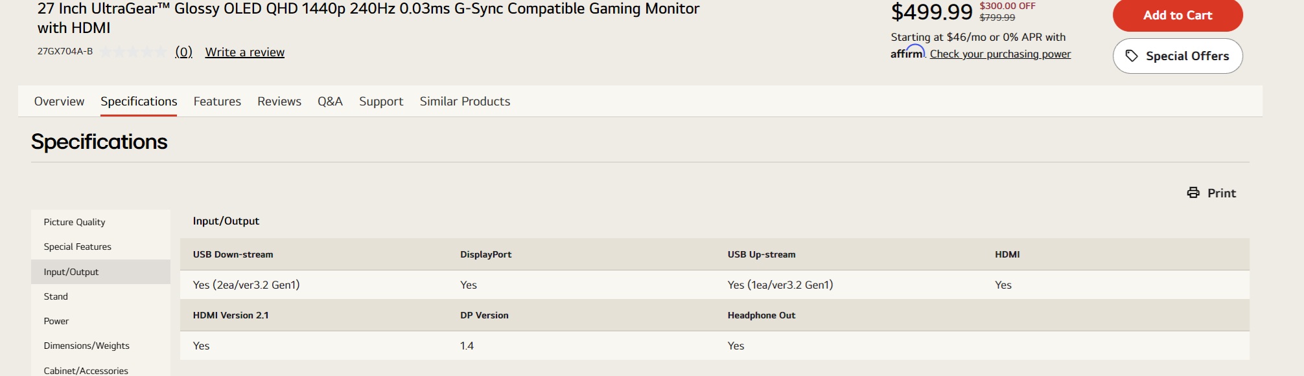
Task: Open the review count (0) link
Action: coord(183,52)
